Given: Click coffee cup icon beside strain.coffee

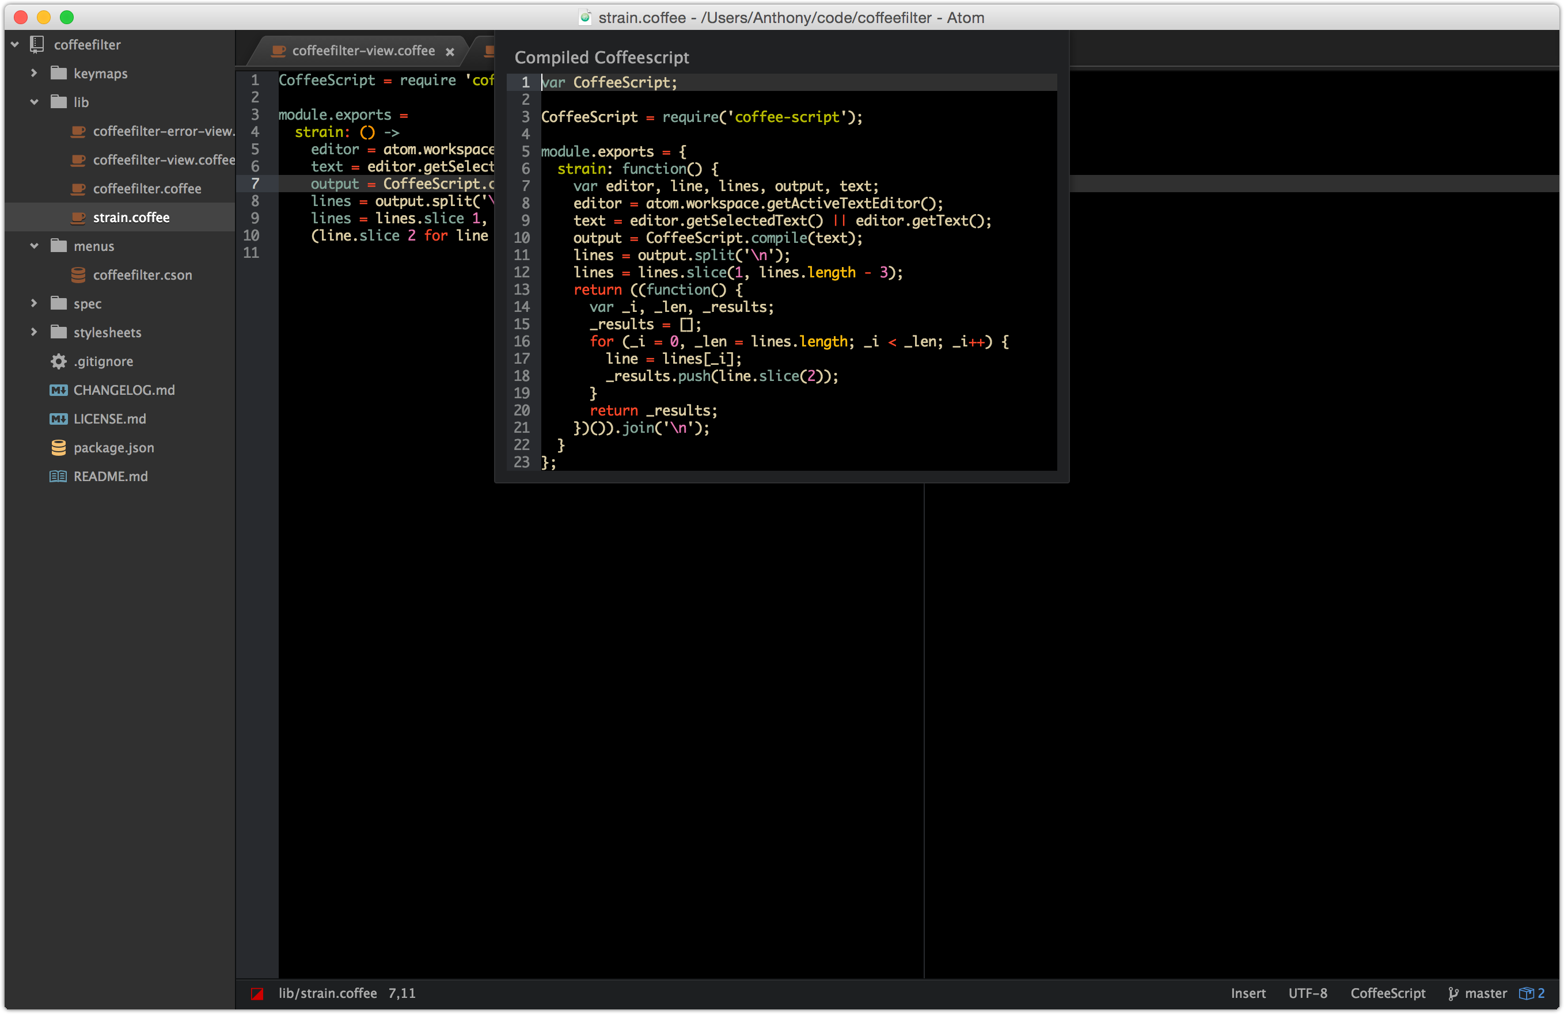Looking at the screenshot, I should pyautogui.click(x=78, y=218).
